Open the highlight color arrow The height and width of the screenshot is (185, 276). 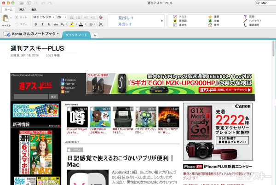[76, 24]
